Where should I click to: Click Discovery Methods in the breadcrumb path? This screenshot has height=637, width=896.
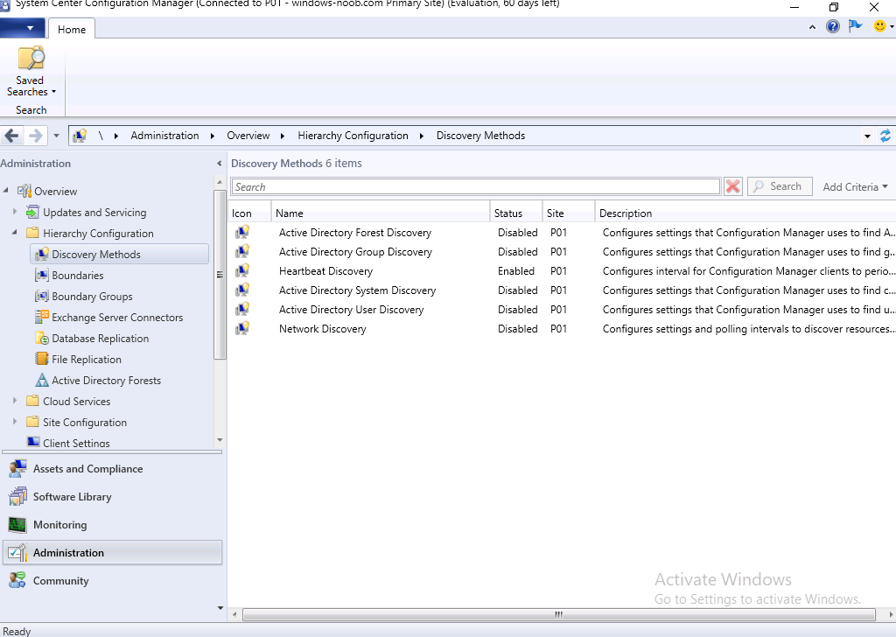tap(480, 136)
